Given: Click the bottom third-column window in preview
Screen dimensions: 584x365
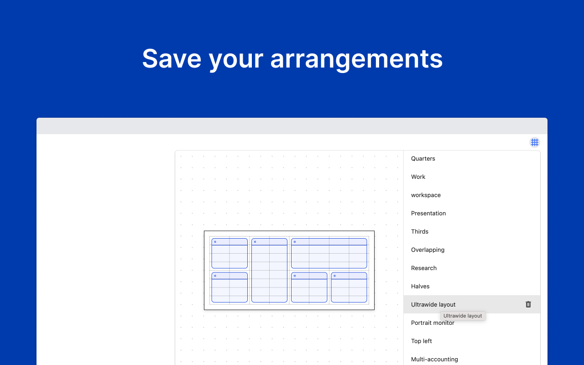Looking at the screenshot, I should (x=309, y=287).
